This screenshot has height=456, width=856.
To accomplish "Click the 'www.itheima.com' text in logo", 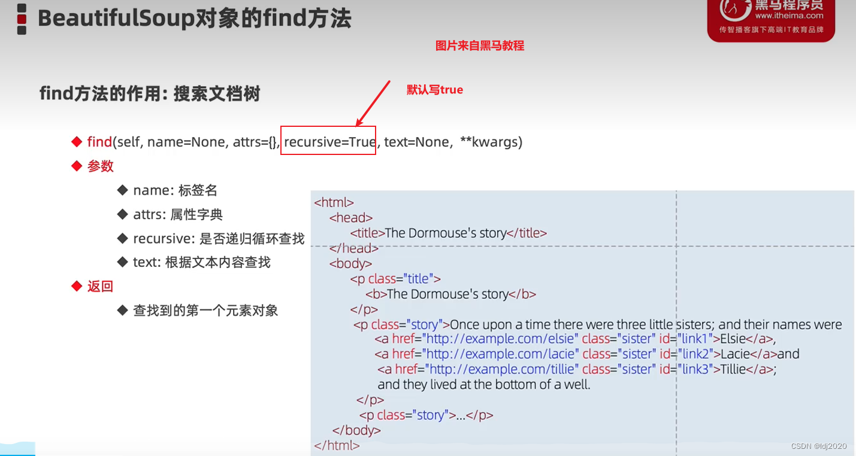I will (790, 16).
